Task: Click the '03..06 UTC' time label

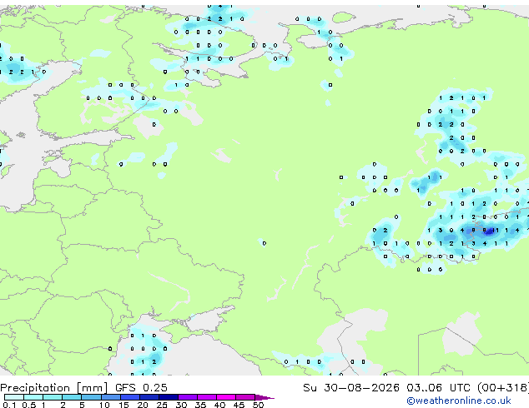Action: (438, 388)
